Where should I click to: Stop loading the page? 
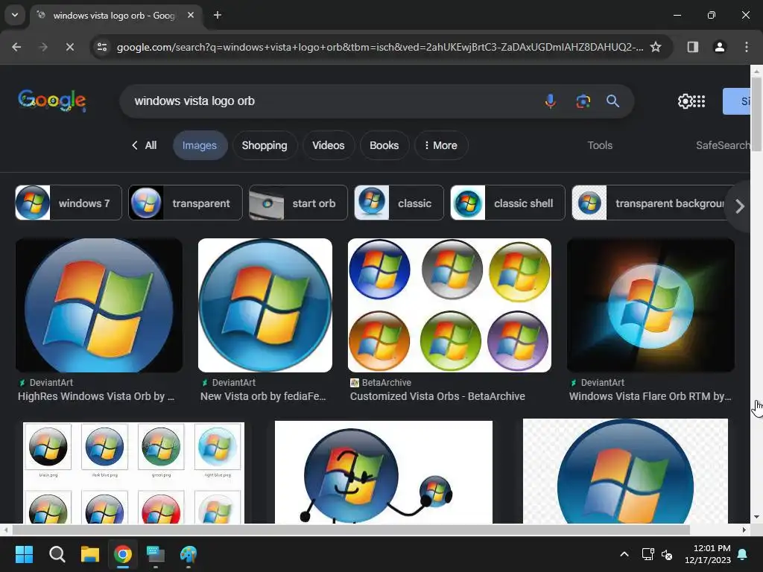pyautogui.click(x=69, y=47)
